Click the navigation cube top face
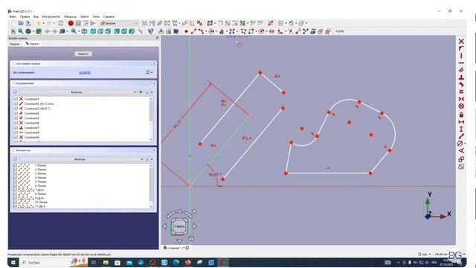Image resolution: width=476 pixels, height=268 pixels. (179, 226)
